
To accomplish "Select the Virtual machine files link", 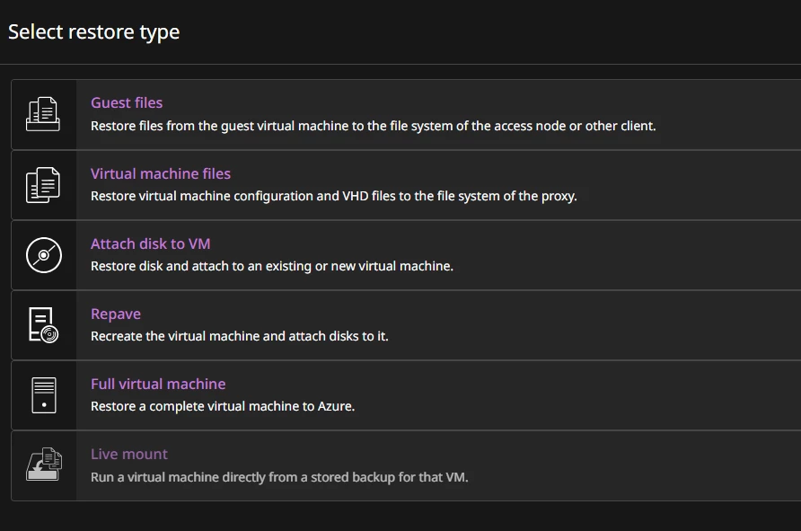I will point(161,173).
